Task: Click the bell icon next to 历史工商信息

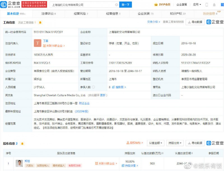Action: [40, 22]
